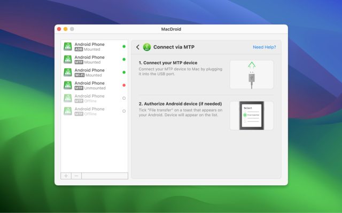This screenshot has width=342, height=213.
Task: Select Android Phone ADB Mounted row
Action: 94,46
